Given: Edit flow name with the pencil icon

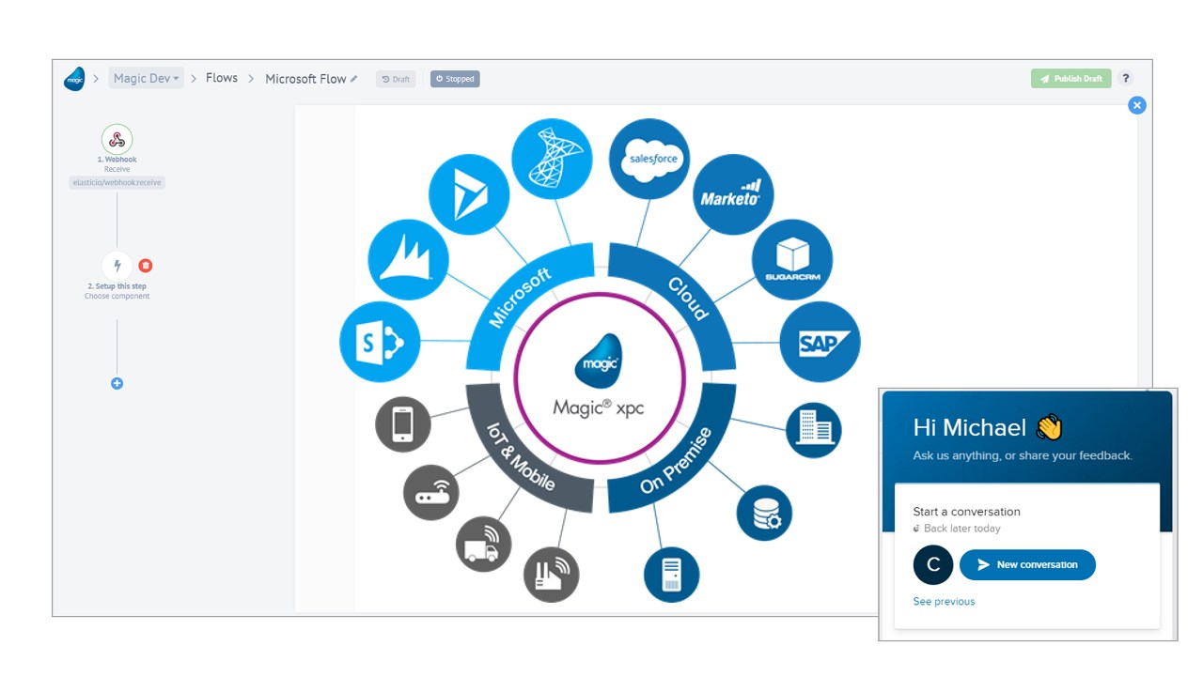Looking at the screenshot, I should tap(354, 79).
